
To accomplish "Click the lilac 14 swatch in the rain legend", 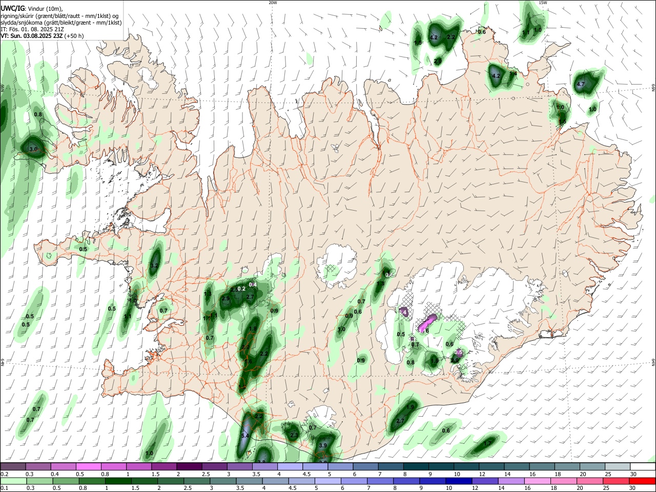I will point(510,481).
